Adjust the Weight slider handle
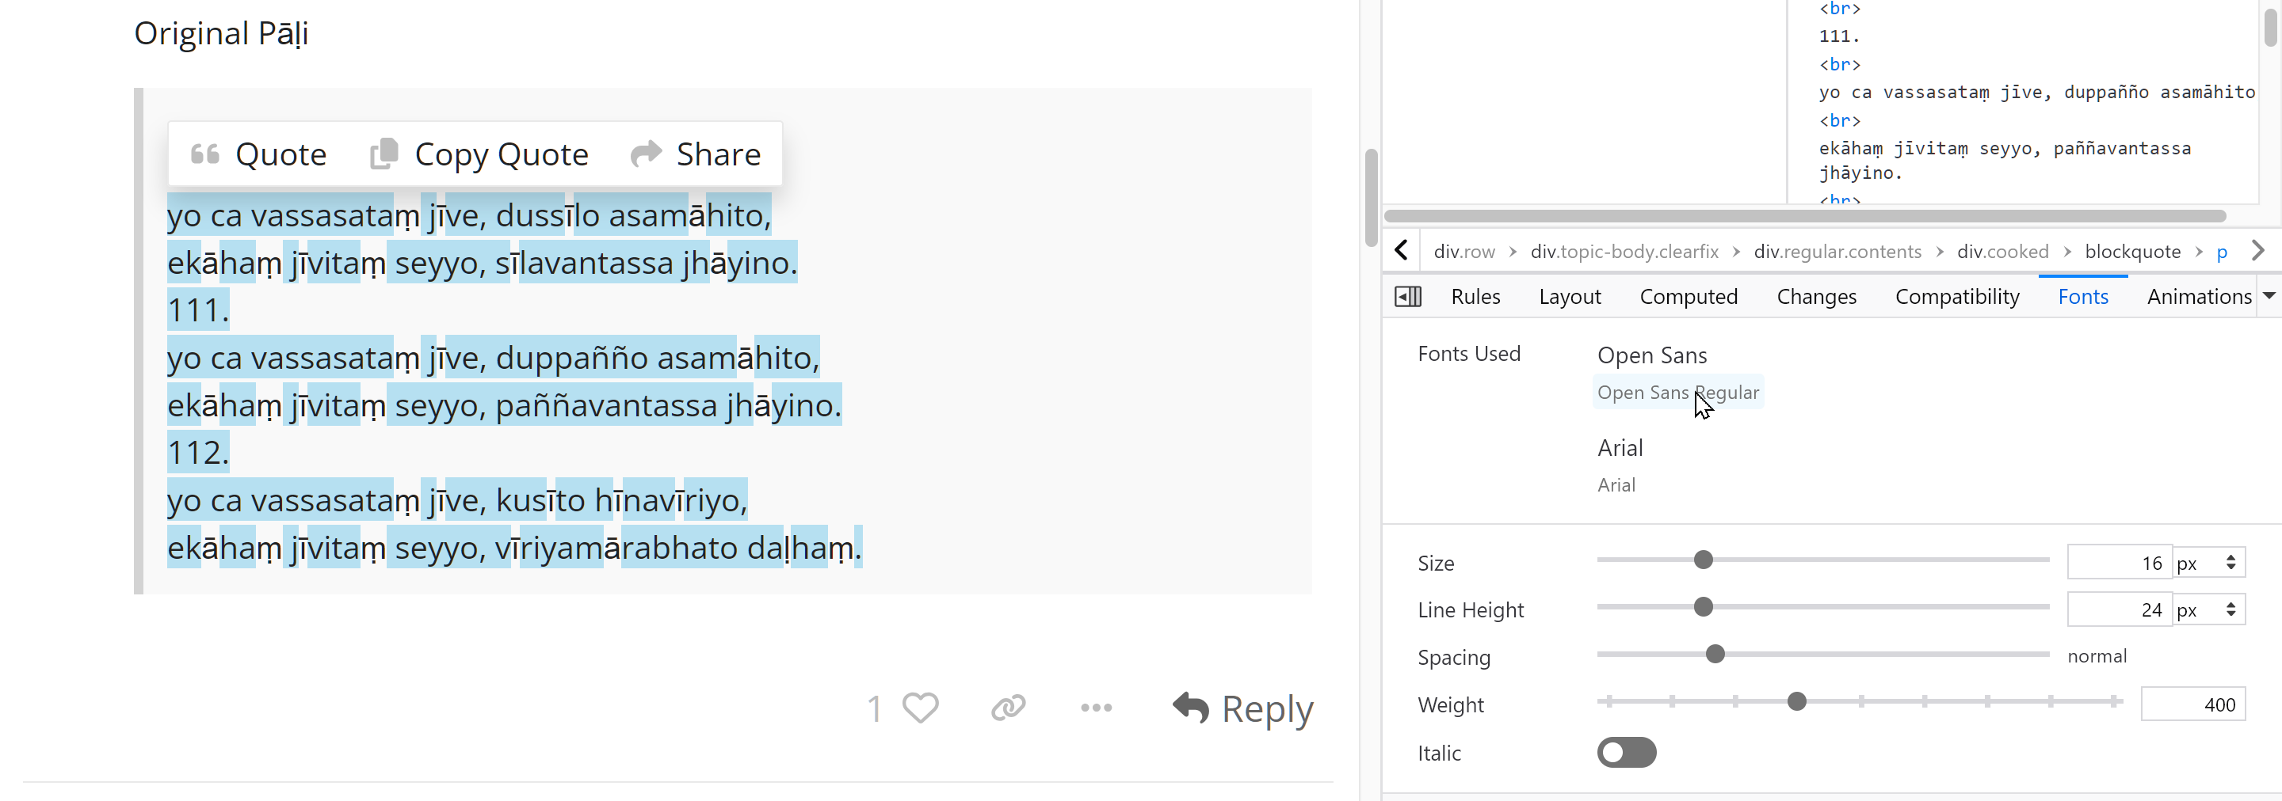The image size is (2282, 801). coord(1796,702)
